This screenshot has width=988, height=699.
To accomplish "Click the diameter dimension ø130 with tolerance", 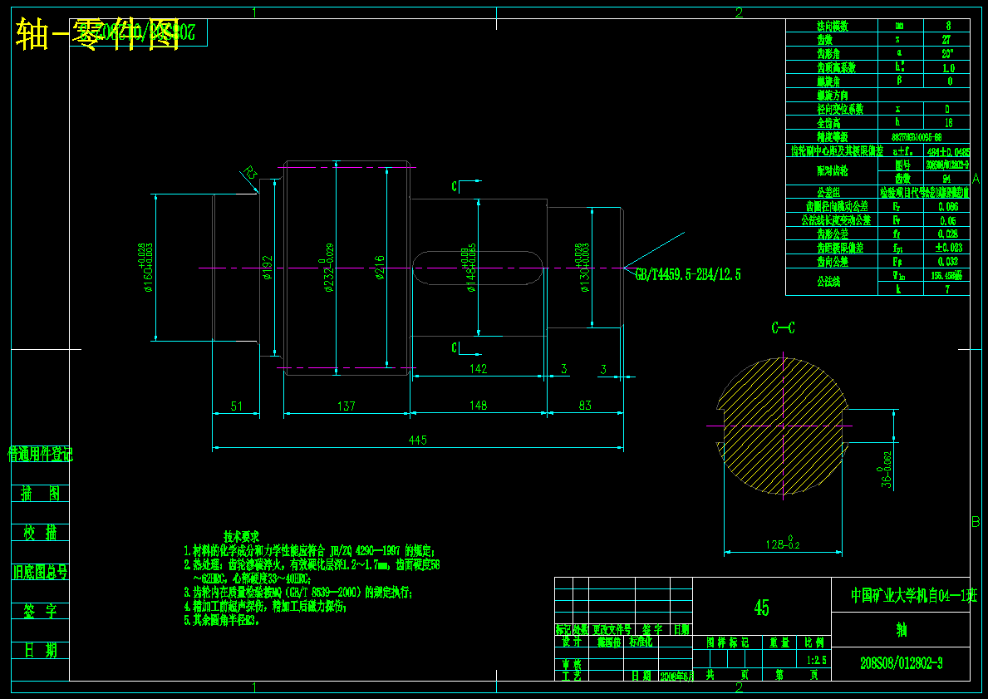I will coord(582,268).
